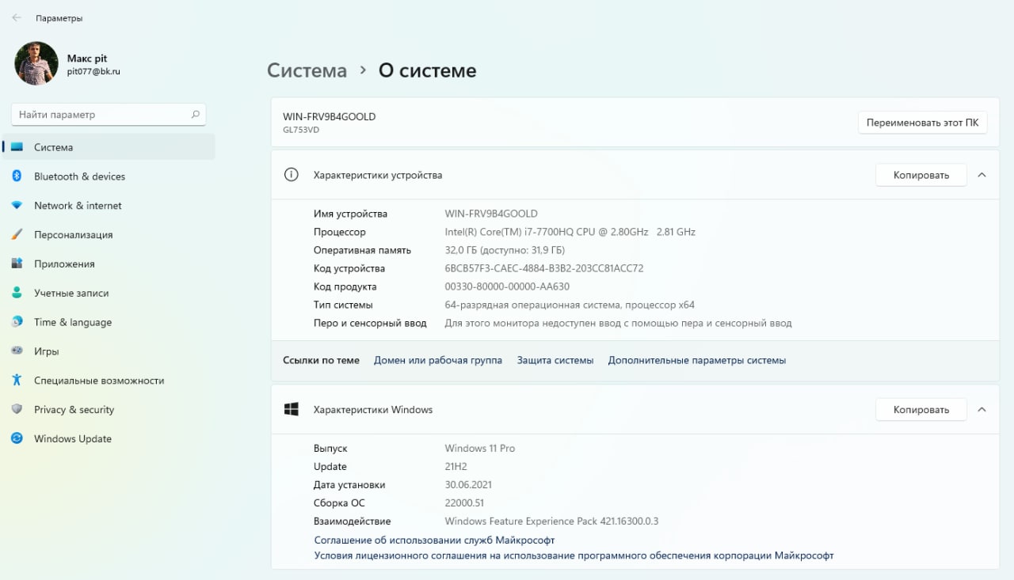Open Условия лицензионного соглашения link
The height and width of the screenshot is (580, 1014).
click(x=574, y=555)
